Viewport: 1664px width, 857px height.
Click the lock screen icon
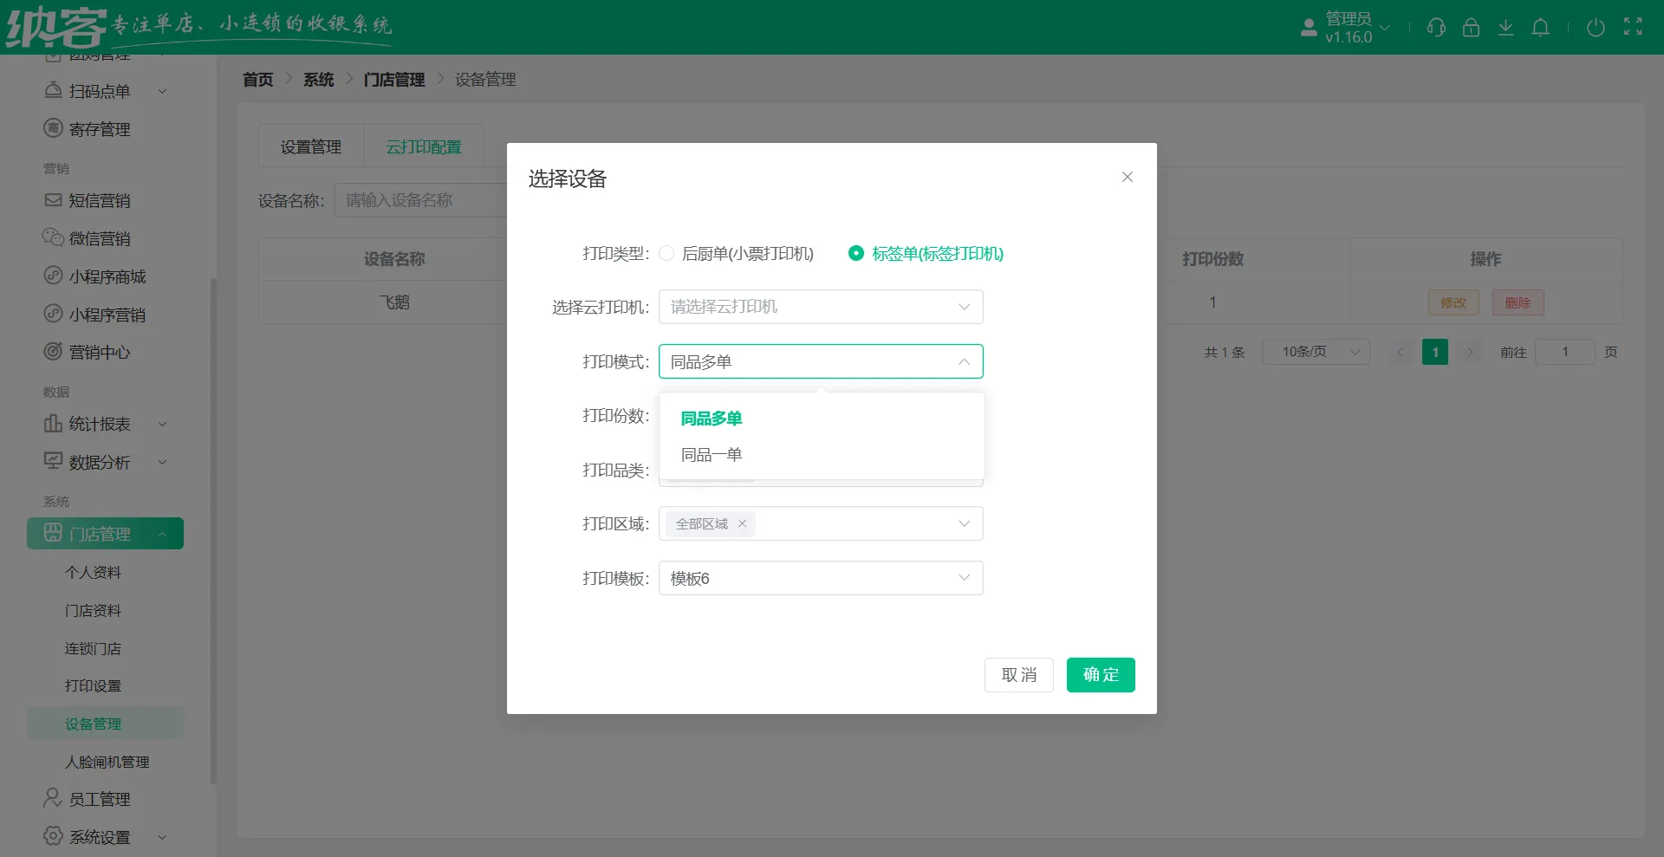(x=1471, y=27)
